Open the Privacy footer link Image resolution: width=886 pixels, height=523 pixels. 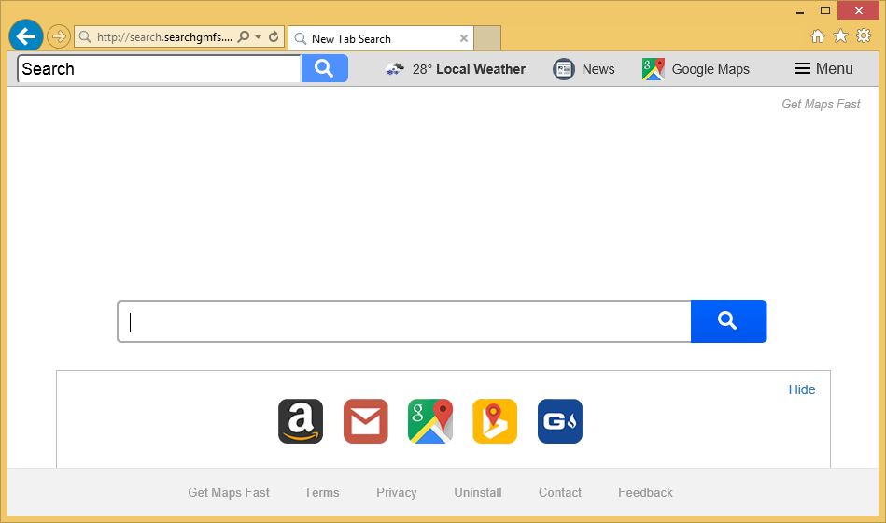pos(397,492)
